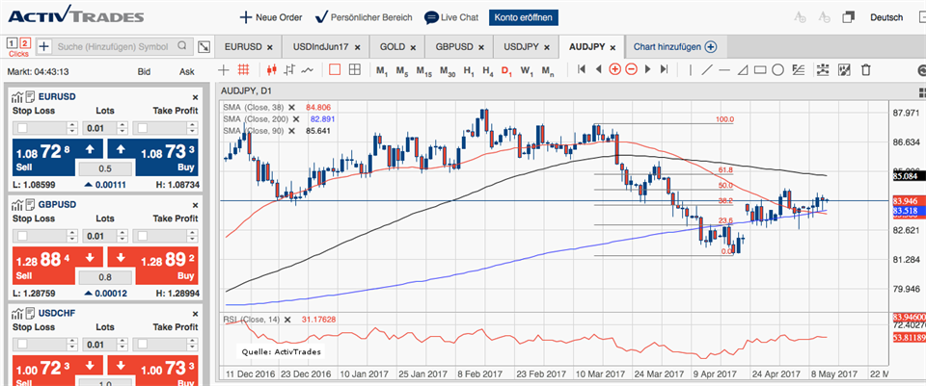
Task: Adjust GBPUSD Lots stepper arrows
Action: 122,236
